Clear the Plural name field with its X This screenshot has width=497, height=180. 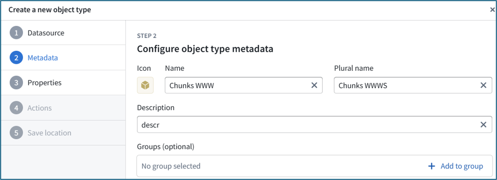click(x=483, y=85)
